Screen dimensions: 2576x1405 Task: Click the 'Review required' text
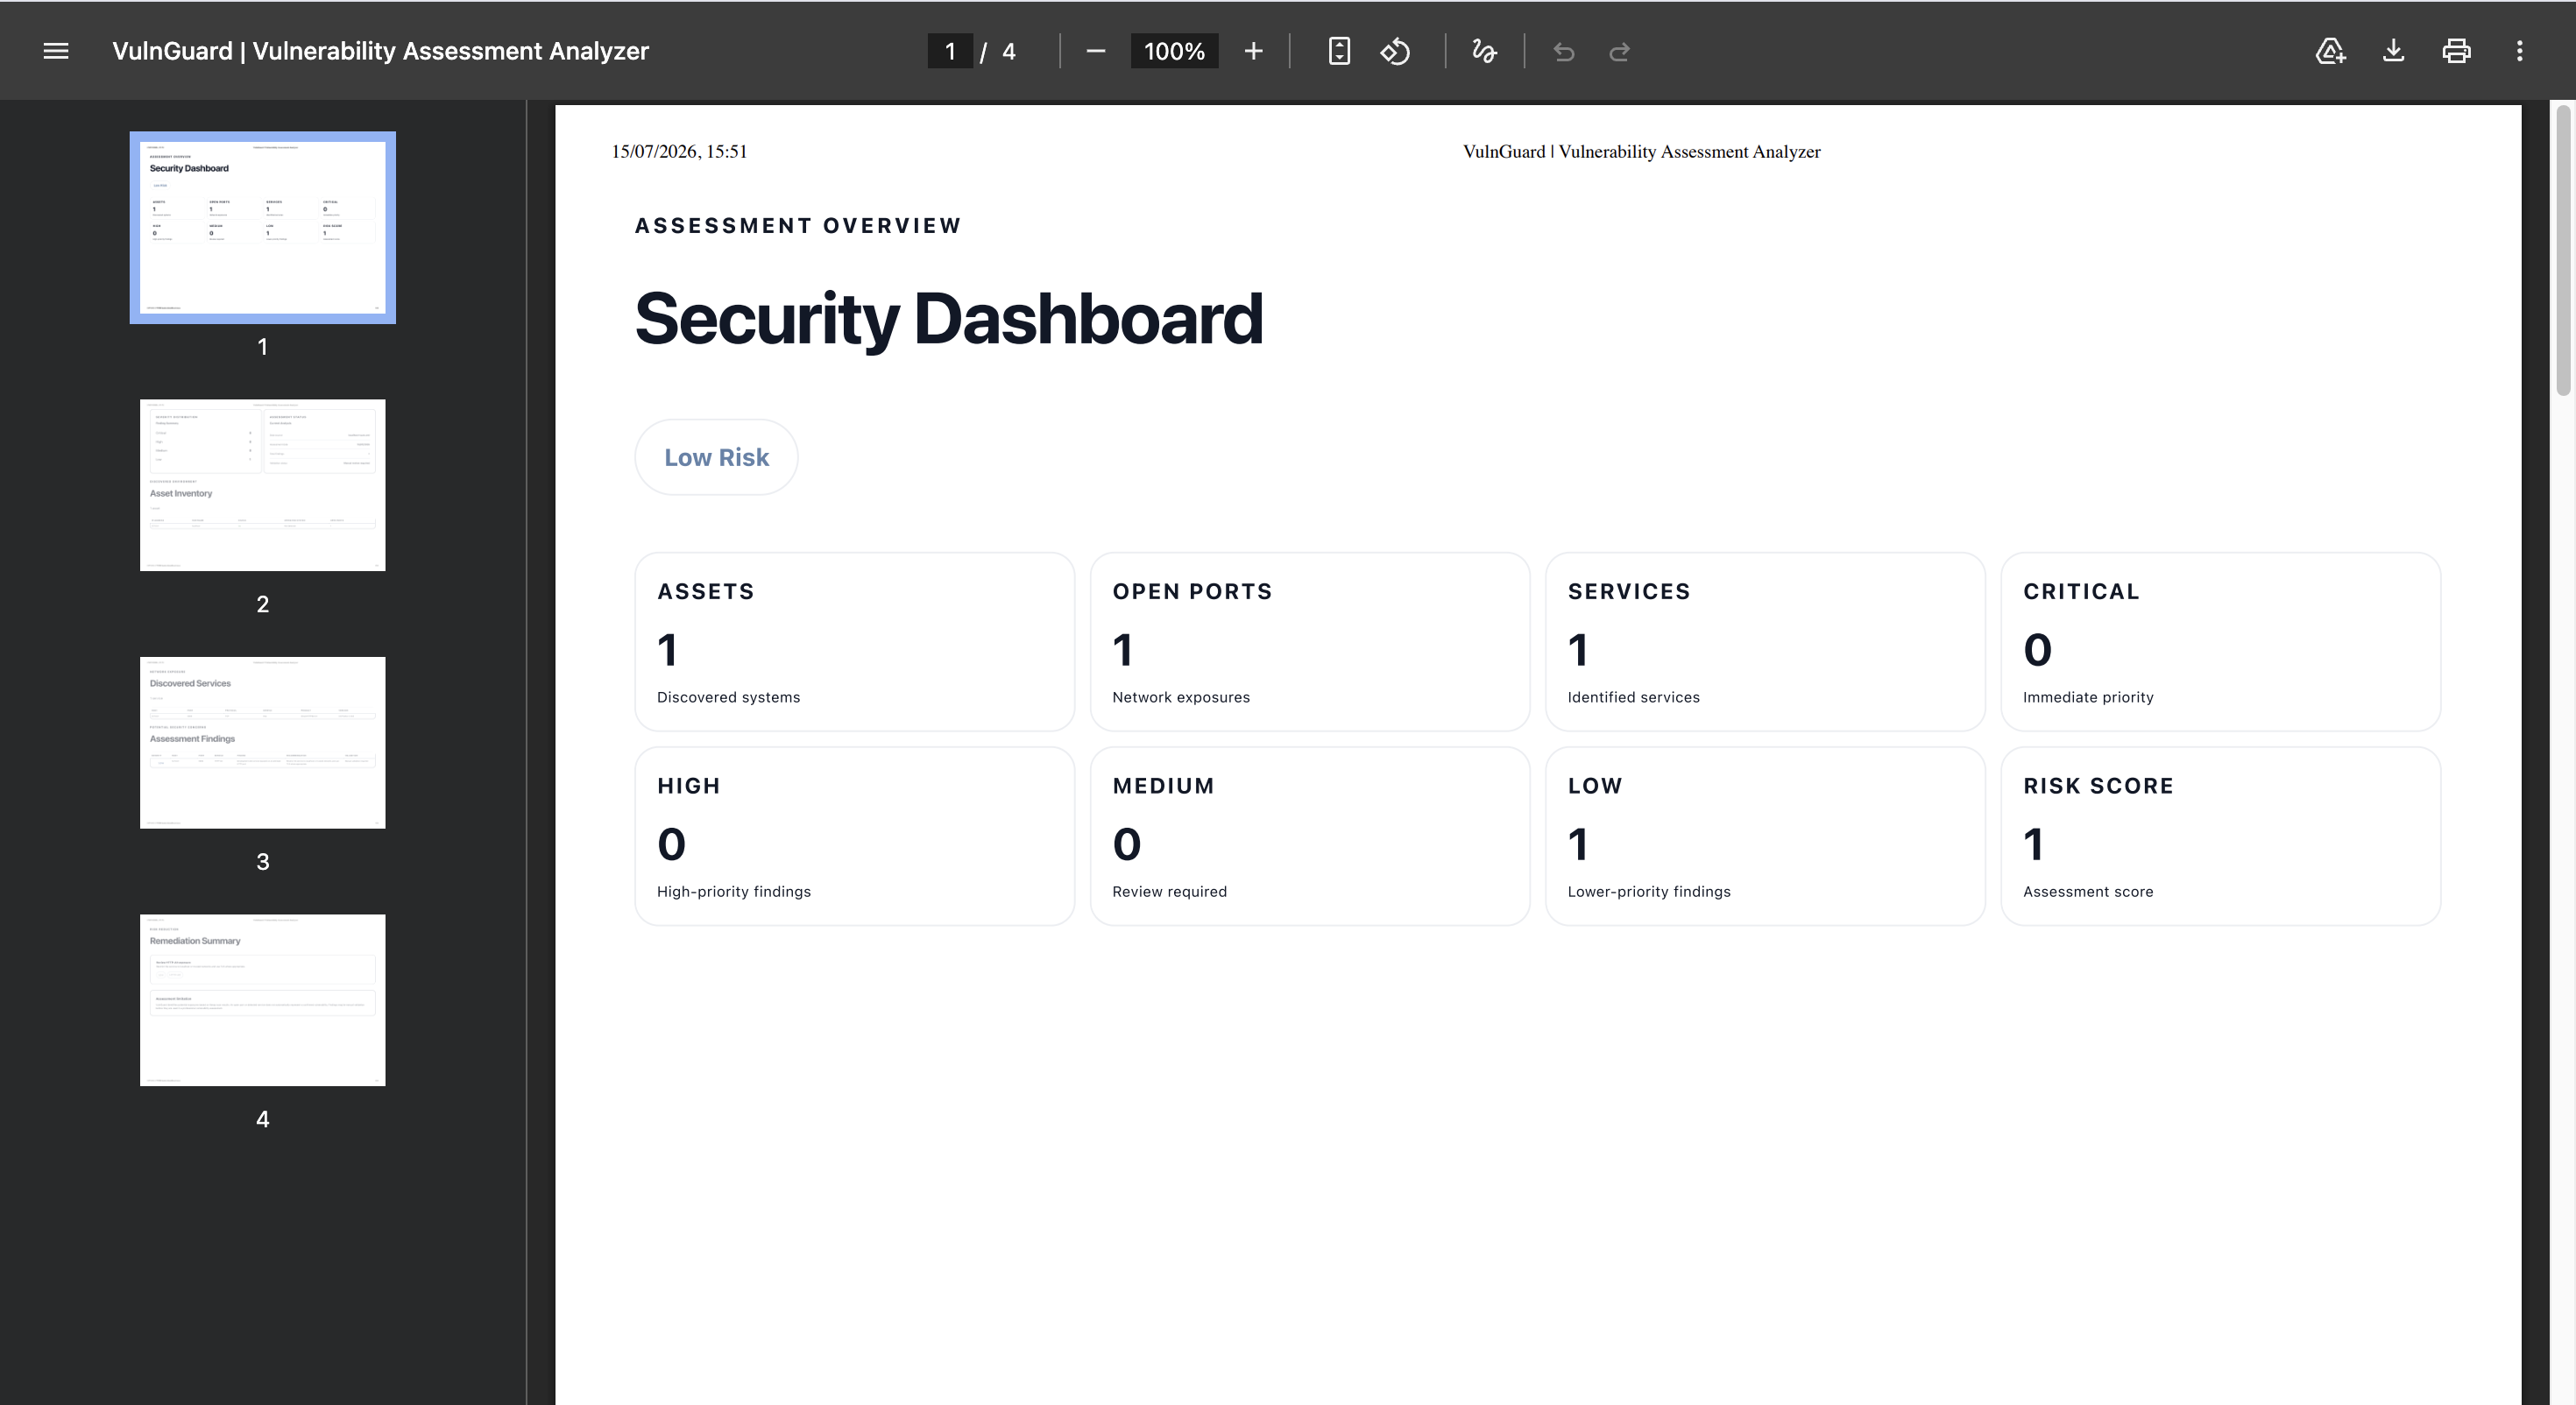pyautogui.click(x=1169, y=891)
